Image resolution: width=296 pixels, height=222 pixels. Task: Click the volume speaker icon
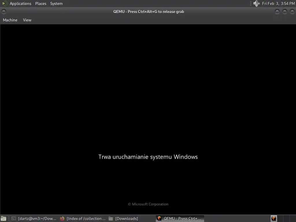click(x=256, y=3)
